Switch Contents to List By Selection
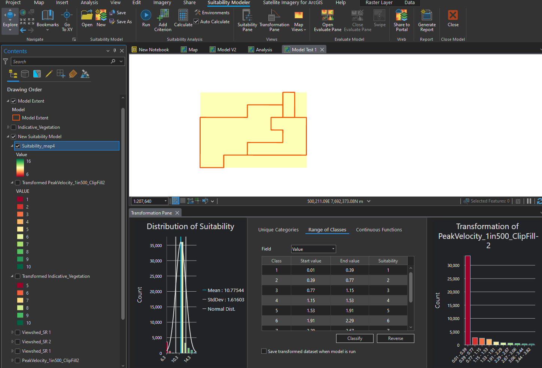Screen dimensions: 542x368 pyautogui.click(x=37, y=74)
